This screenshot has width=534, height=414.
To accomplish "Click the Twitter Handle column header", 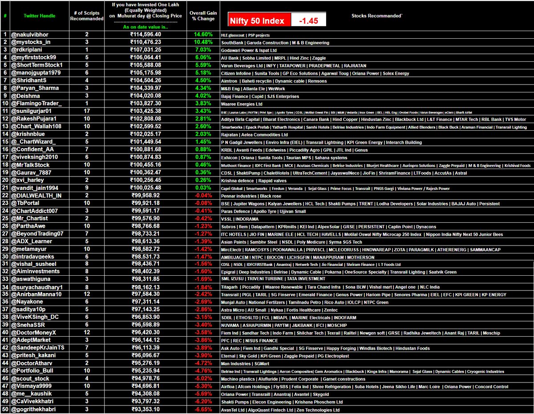I will click(x=40, y=16).
